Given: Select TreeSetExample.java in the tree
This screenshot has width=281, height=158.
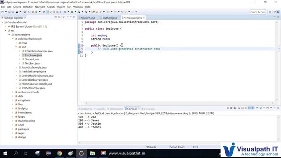Looking at the screenshot, I should pyautogui.click(x=33, y=88).
